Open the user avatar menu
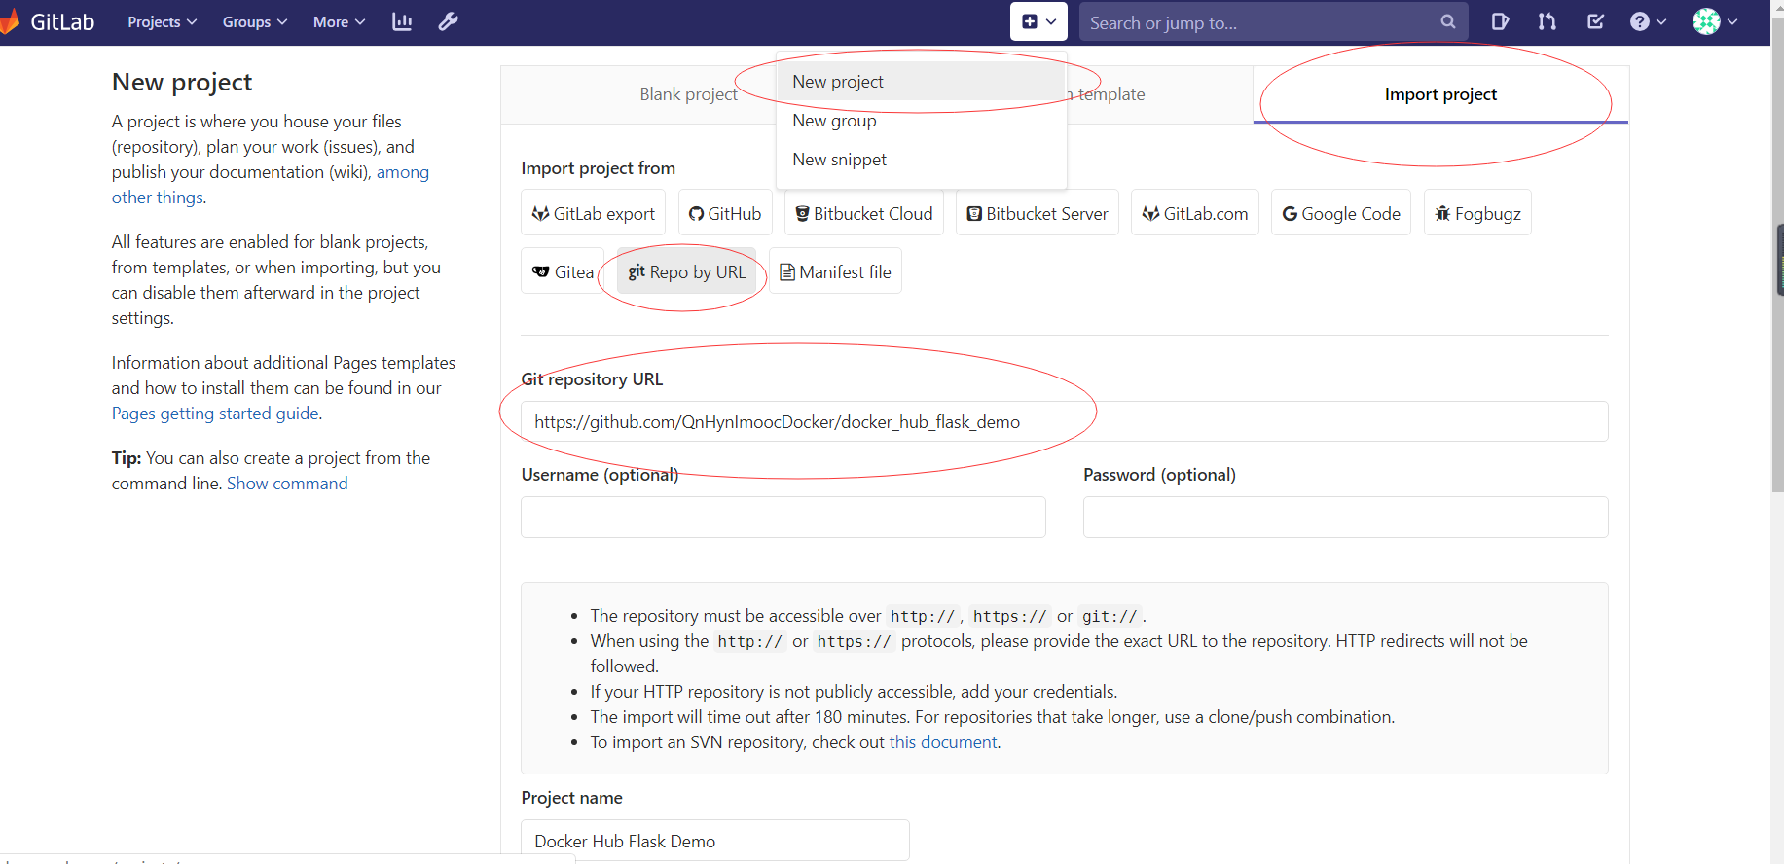Viewport: 1784px width, 864px height. coord(1715,21)
